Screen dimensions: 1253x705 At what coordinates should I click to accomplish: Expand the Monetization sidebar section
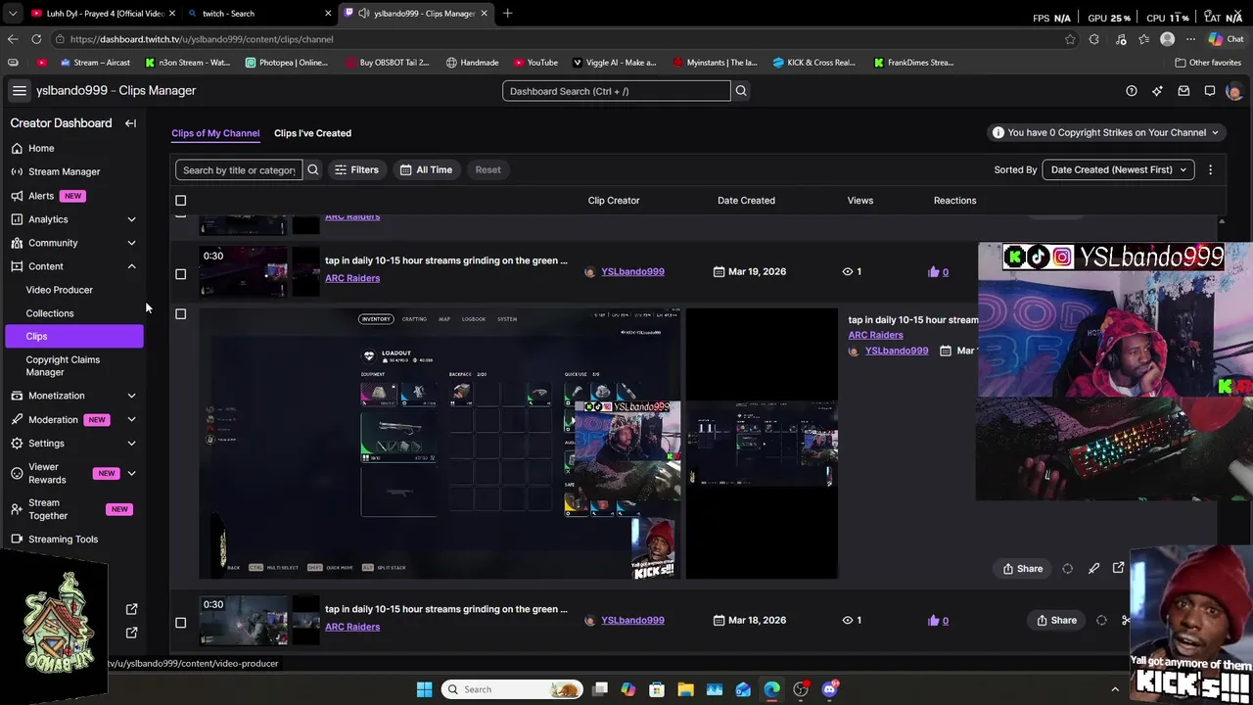[x=131, y=396]
